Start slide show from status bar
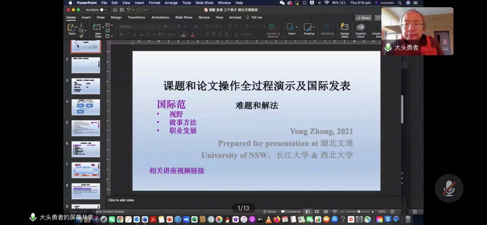Image resolution: width=487 pixels, height=225 pixels. pos(335,212)
